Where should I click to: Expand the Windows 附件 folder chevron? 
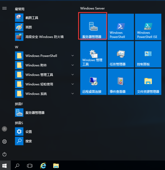[x=73, y=65]
